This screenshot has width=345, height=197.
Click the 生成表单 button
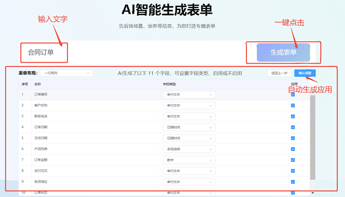pos(283,53)
